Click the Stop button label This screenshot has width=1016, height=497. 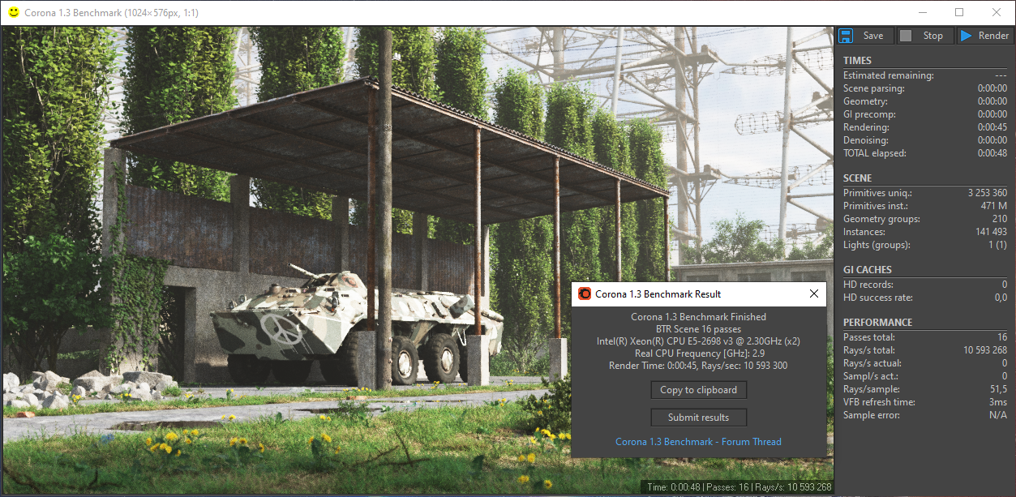pyautogui.click(x=933, y=36)
